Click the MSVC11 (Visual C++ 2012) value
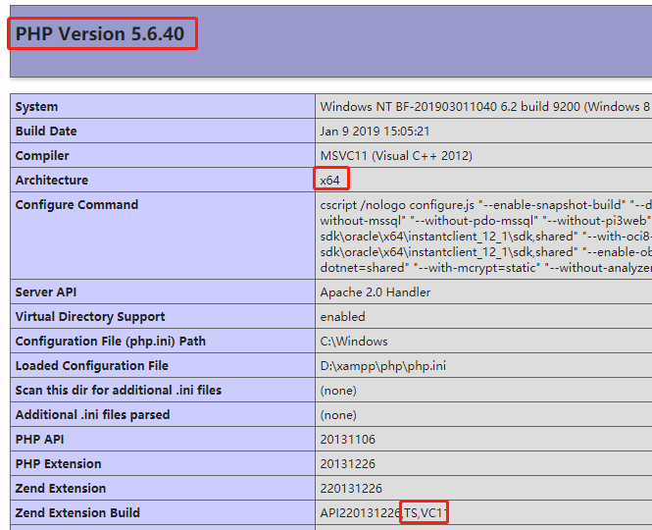Image resolution: width=652 pixels, height=530 pixels. coord(396,156)
